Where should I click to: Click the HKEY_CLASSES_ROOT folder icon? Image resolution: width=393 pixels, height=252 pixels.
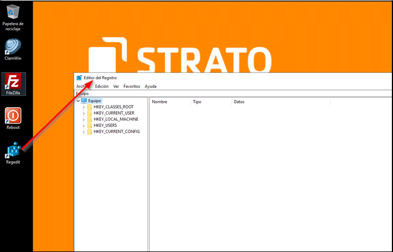89,107
